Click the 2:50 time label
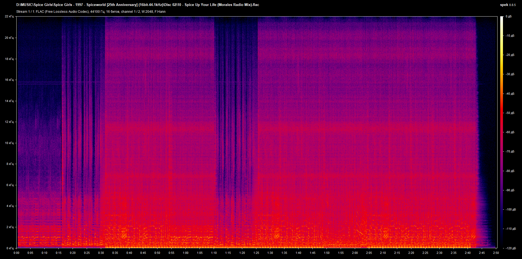 click(x=496, y=253)
